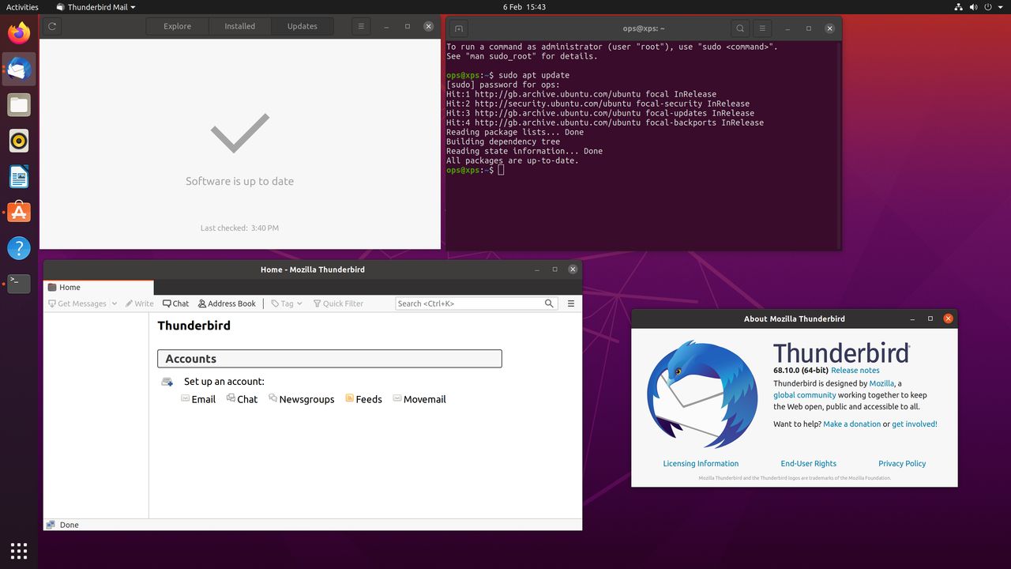Refresh updates in Software window

point(52,26)
